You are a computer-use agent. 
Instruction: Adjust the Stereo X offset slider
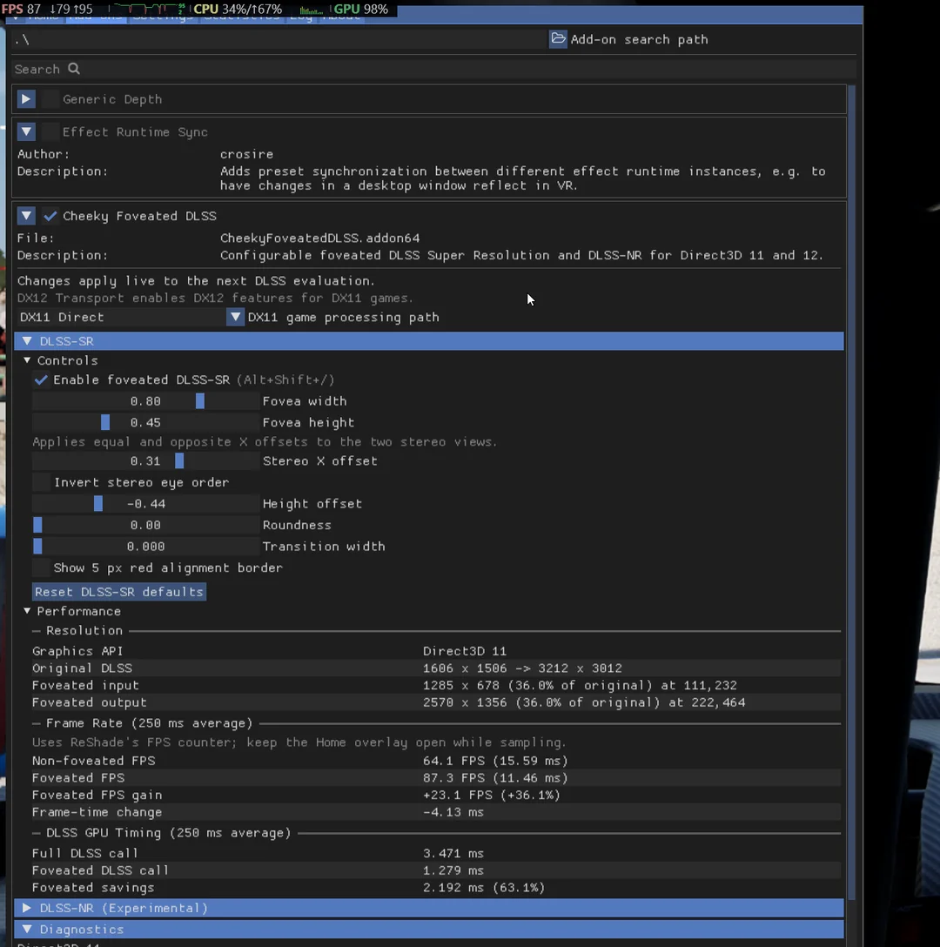point(145,460)
